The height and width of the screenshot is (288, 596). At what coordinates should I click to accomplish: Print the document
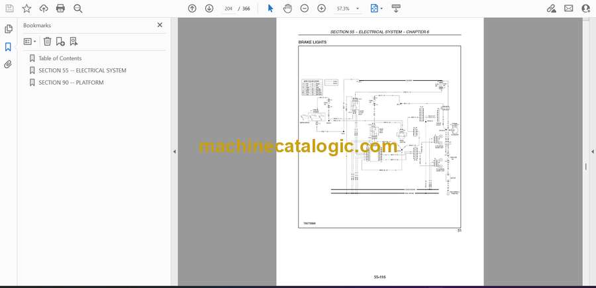point(60,9)
